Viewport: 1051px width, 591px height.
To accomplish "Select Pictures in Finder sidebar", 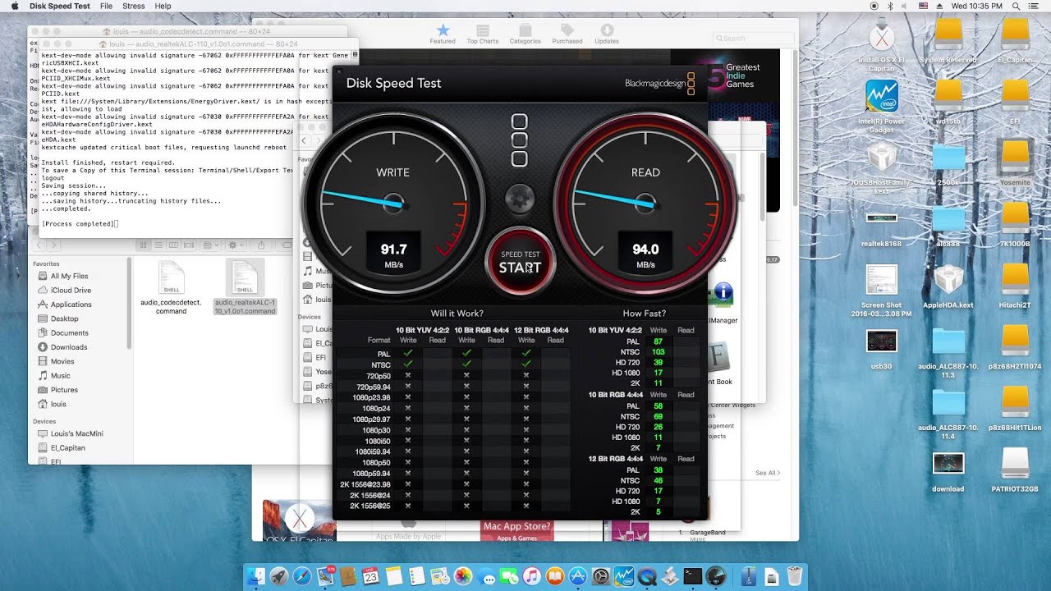I will (64, 390).
